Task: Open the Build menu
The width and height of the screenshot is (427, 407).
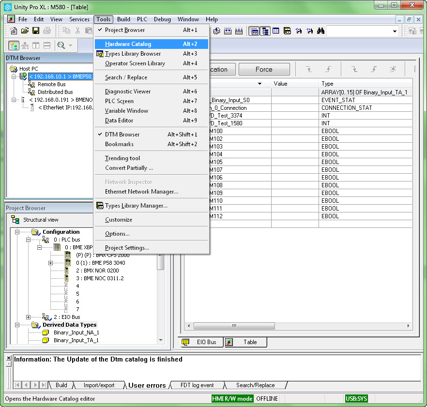Action: pyautogui.click(x=123, y=19)
